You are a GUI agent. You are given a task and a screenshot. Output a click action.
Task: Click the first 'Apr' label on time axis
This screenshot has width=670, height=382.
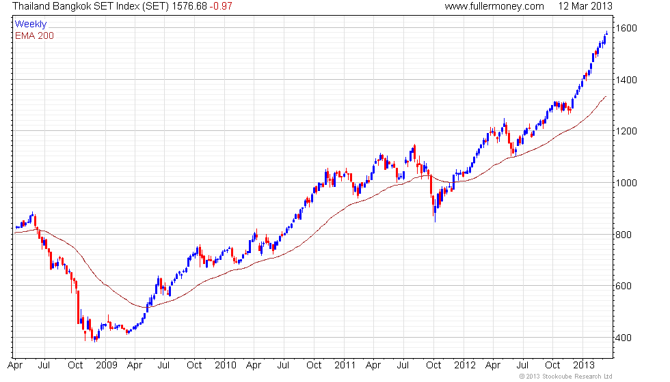[15, 366]
